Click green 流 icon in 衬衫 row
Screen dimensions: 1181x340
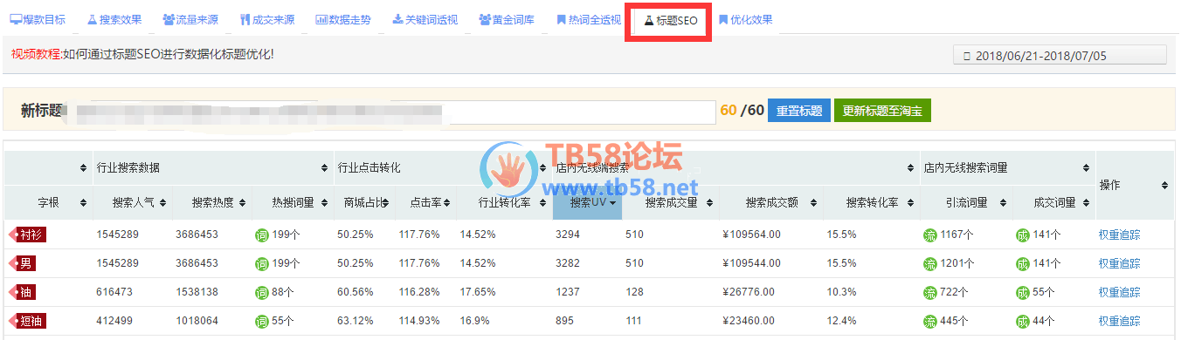click(x=929, y=235)
